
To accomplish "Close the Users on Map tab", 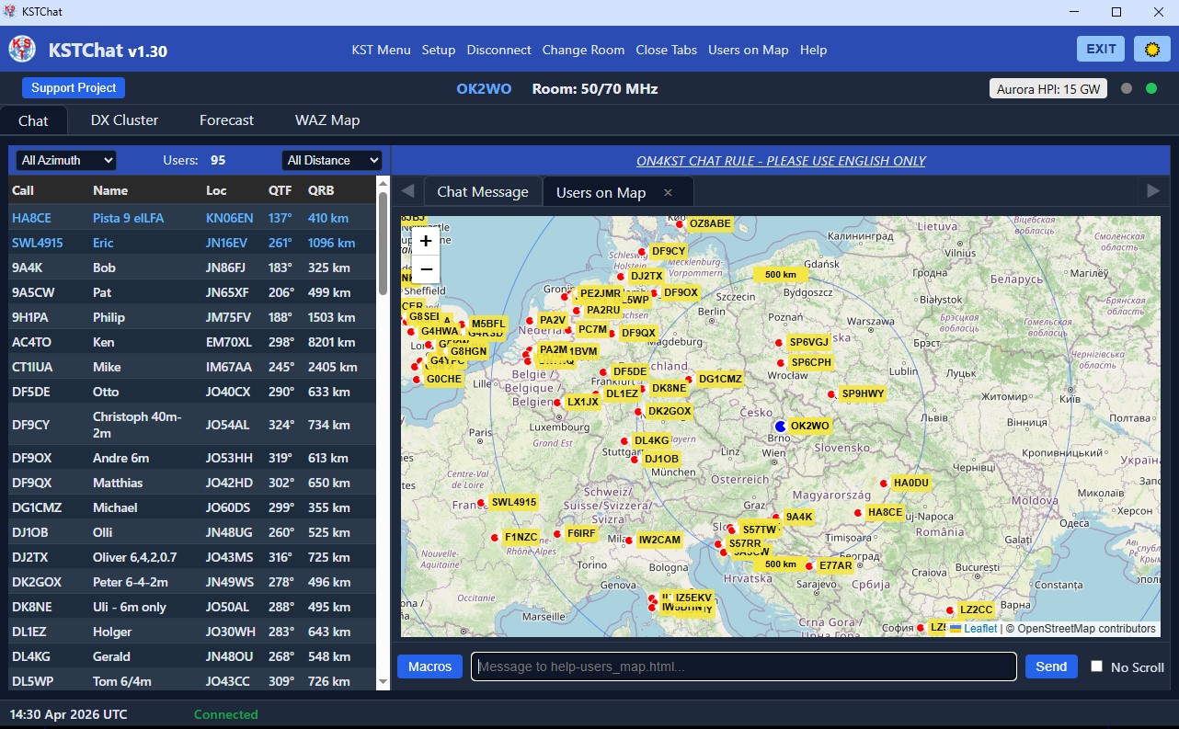I will click(668, 192).
